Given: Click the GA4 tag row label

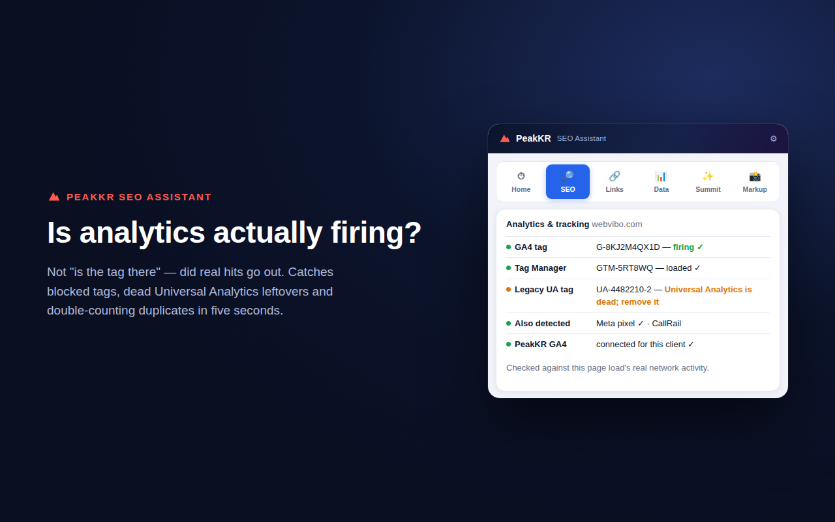Looking at the screenshot, I should click(x=531, y=247).
